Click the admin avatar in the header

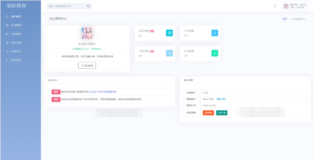[x=286, y=6]
